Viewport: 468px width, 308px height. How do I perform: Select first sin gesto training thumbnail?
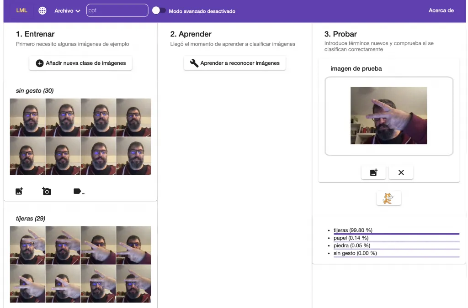point(27,117)
